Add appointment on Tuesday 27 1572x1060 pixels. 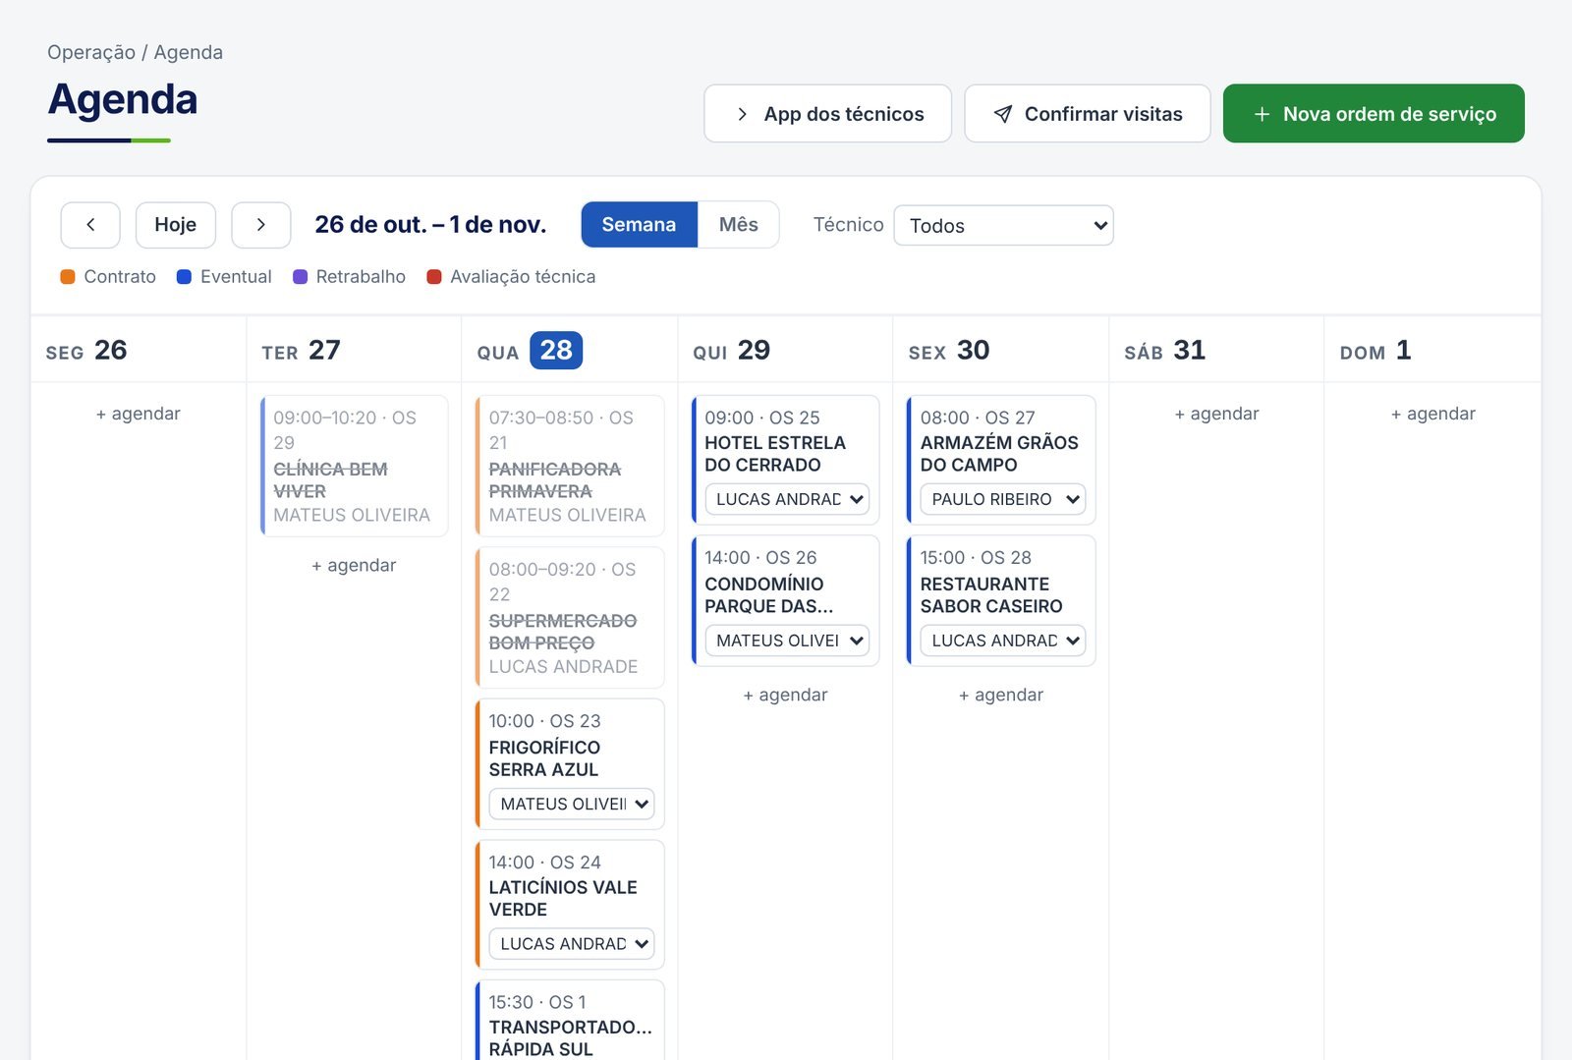tap(354, 565)
